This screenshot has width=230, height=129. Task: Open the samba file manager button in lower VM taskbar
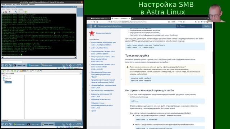(47, 124)
